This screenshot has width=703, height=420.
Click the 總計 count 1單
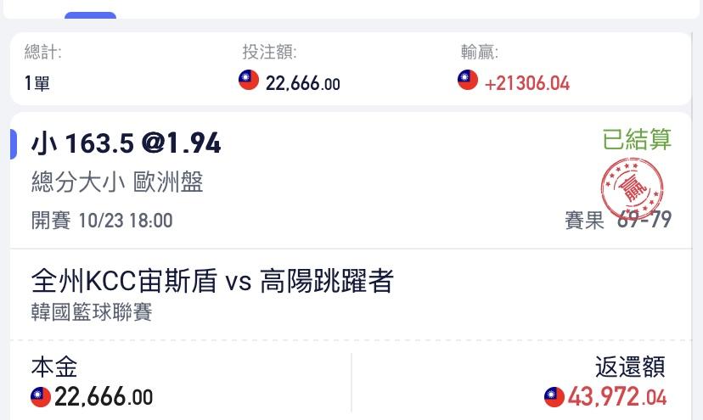[x=37, y=83]
